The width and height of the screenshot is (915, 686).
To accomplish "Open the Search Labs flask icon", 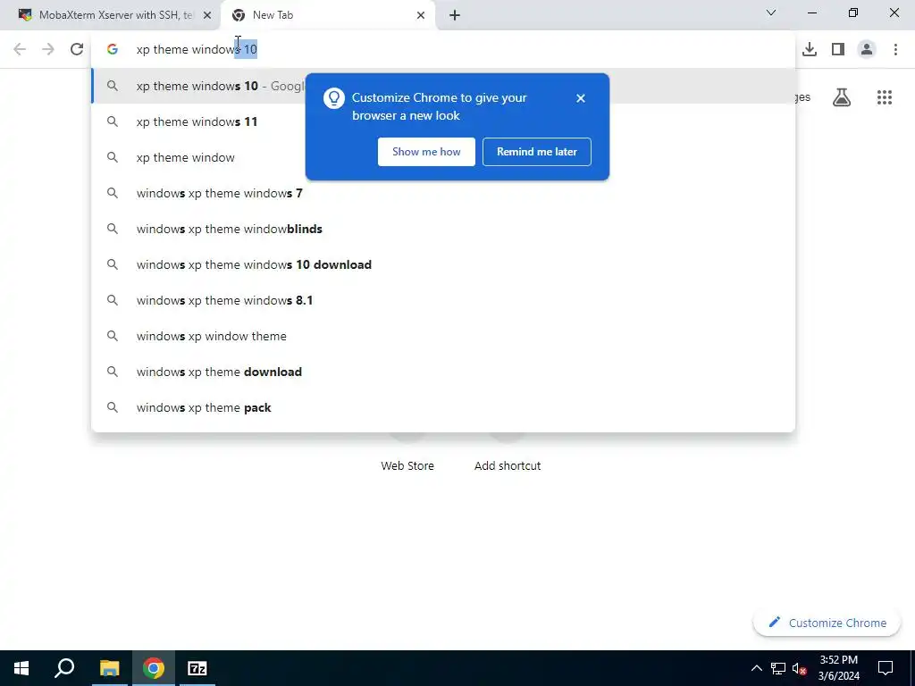I will click(x=842, y=97).
